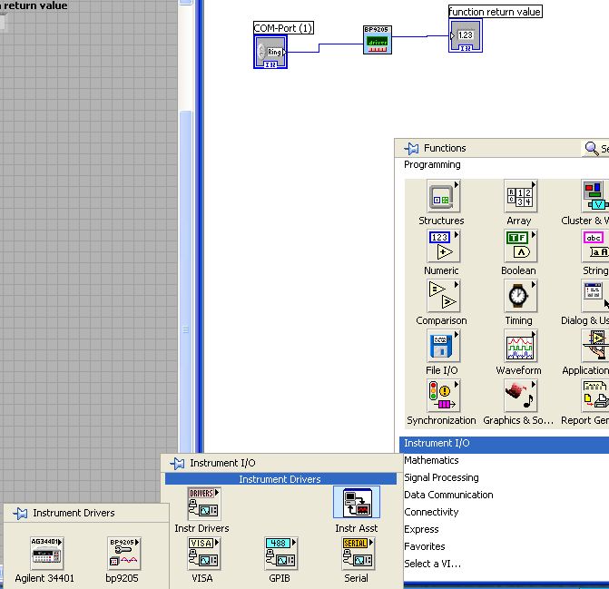Open the Synchronization palette
This screenshot has width=609, height=589.
443,396
